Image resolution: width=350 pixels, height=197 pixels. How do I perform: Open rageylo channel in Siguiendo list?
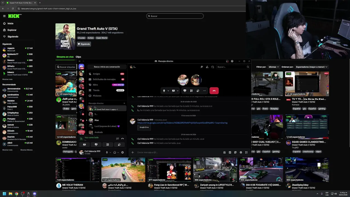click(x=17, y=49)
